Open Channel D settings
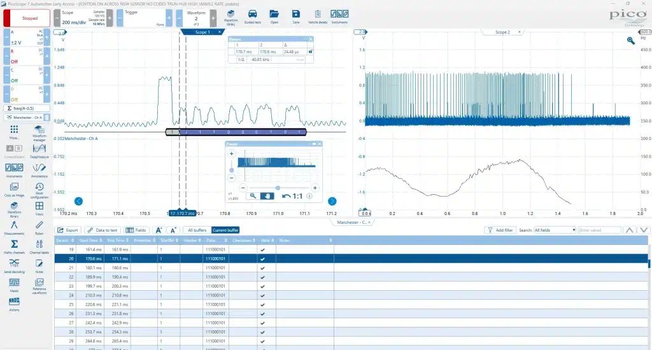This screenshot has width=652, height=350. coord(27,94)
